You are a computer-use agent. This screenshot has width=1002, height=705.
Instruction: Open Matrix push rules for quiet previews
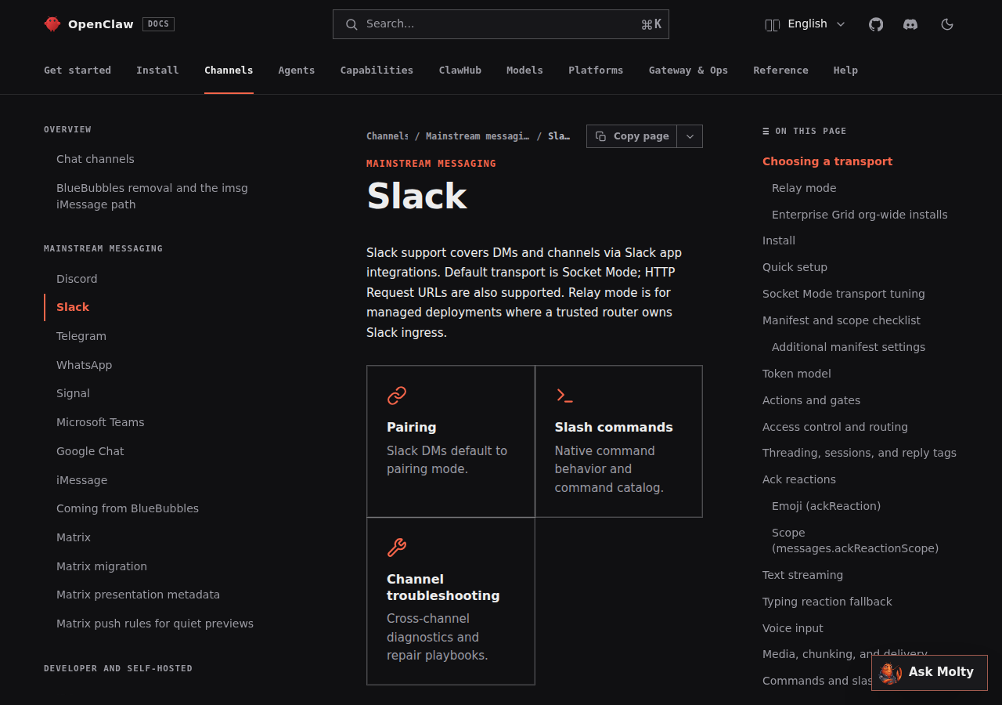(155, 624)
